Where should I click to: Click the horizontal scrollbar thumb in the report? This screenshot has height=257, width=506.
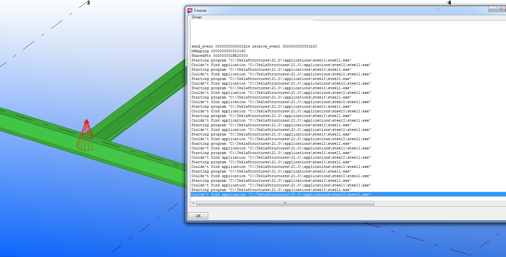pyautogui.click(x=285, y=203)
